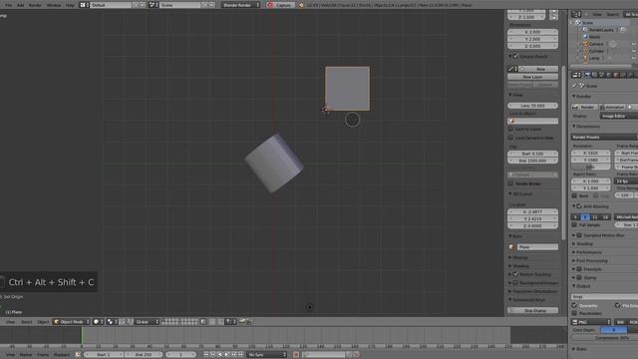The width and height of the screenshot is (638, 359).
Task: Click the Lens 35.000 field
Action: point(532,106)
